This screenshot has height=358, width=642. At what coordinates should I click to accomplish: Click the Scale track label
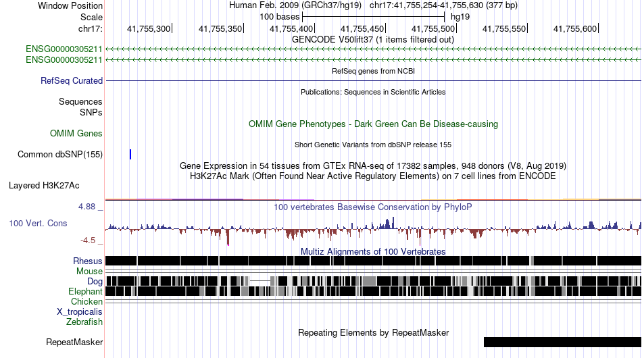pos(91,17)
